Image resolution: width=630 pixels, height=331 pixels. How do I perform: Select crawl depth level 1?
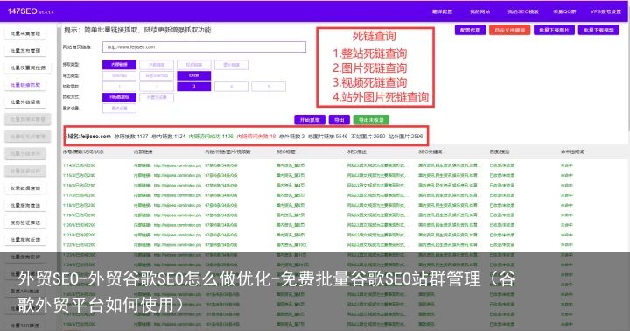tap(119, 87)
